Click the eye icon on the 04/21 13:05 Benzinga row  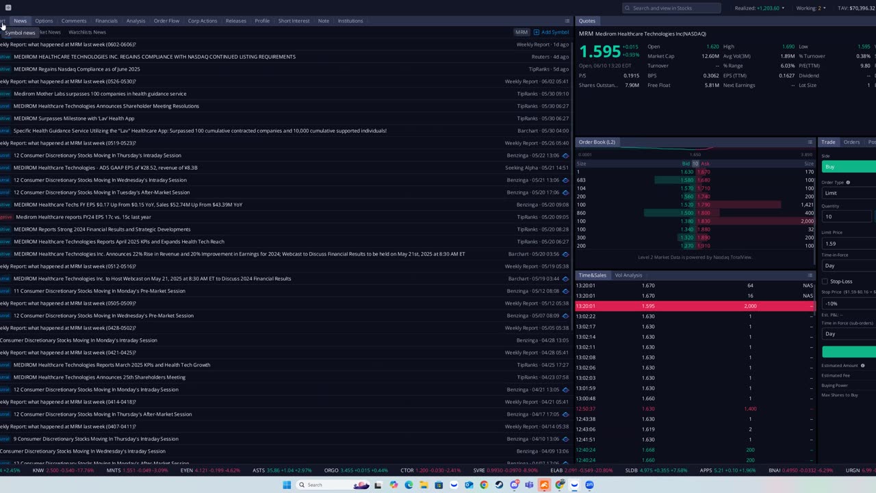coord(565,390)
